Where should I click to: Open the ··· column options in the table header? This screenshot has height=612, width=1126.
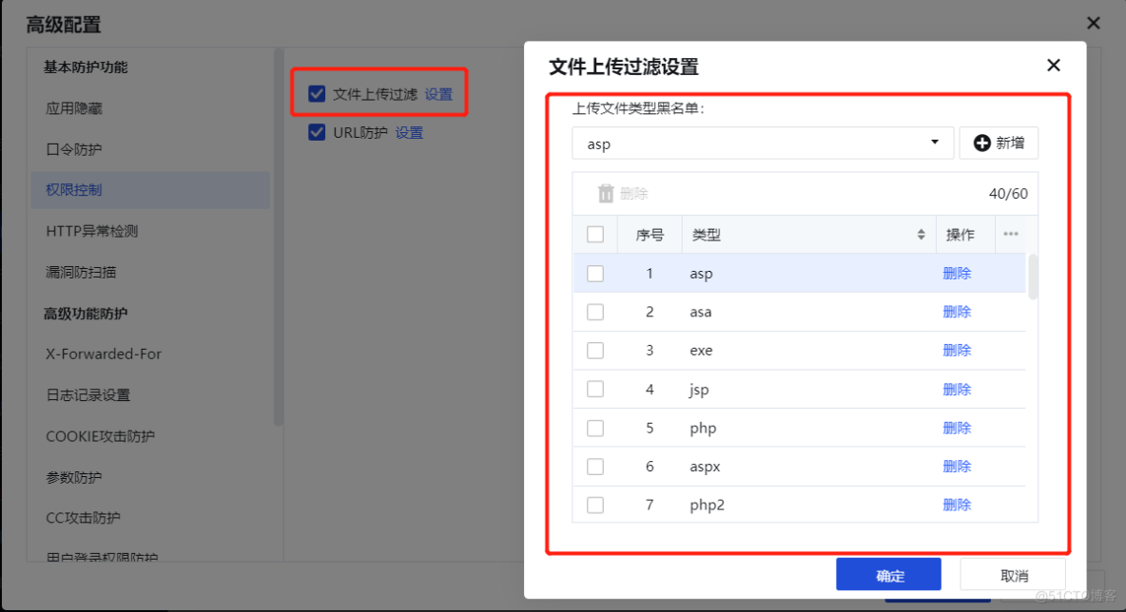click(x=1011, y=234)
